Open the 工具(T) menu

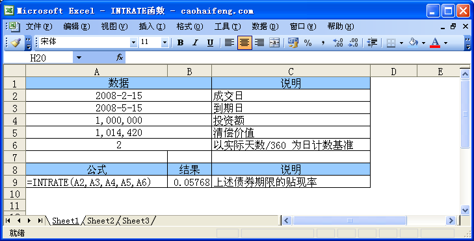tap(228, 27)
